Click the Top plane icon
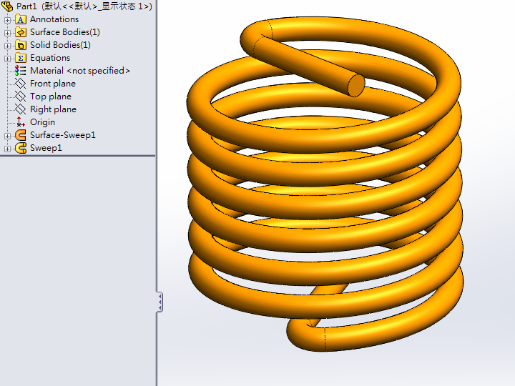 [x=20, y=96]
